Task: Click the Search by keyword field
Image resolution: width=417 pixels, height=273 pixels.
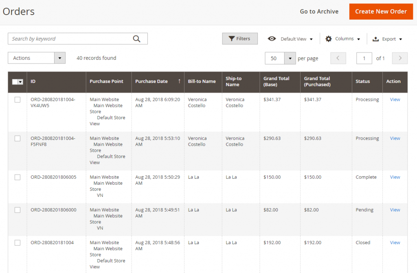Action: (69, 39)
